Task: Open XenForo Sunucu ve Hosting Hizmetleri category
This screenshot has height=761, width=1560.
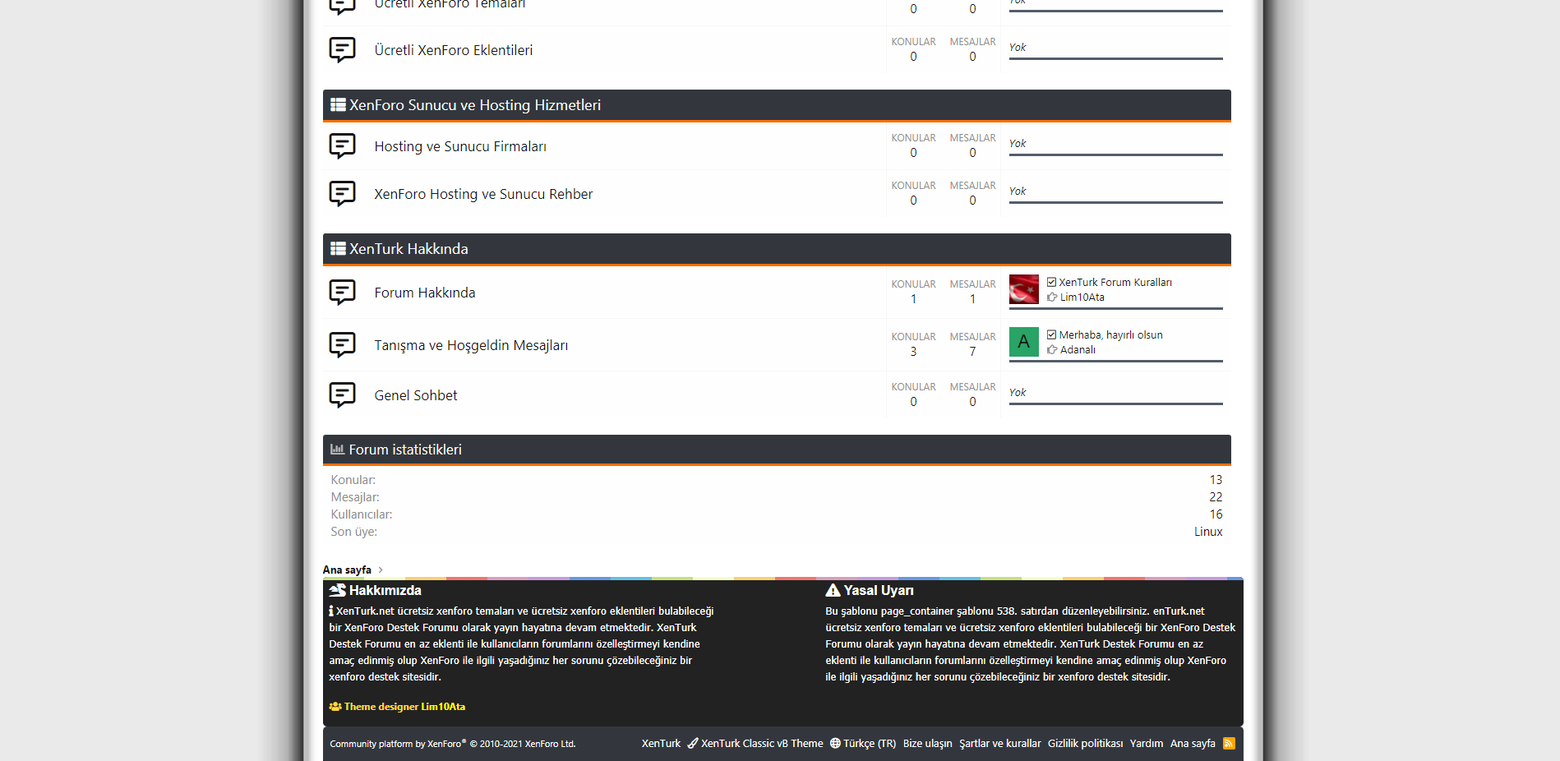Action: point(474,105)
